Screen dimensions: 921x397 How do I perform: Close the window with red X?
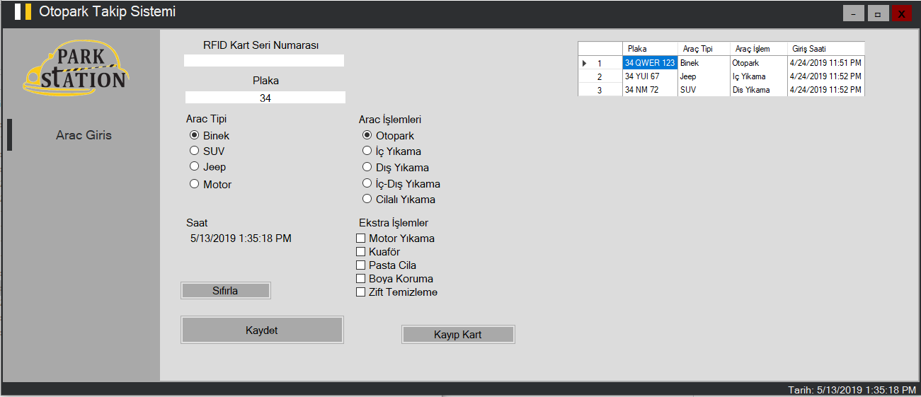[x=901, y=13]
